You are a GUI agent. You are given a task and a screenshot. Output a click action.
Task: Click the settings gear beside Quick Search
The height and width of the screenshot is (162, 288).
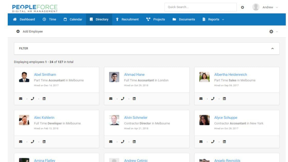[x=242, y=7]
